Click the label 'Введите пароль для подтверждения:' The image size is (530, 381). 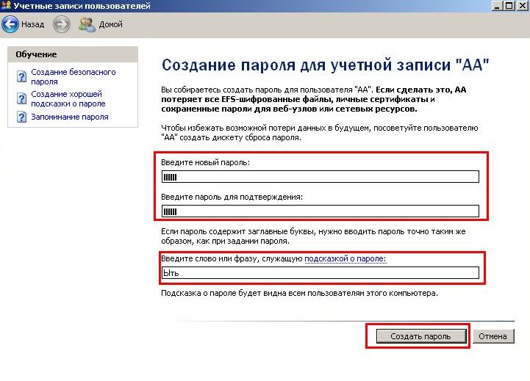tap(232, 197)
